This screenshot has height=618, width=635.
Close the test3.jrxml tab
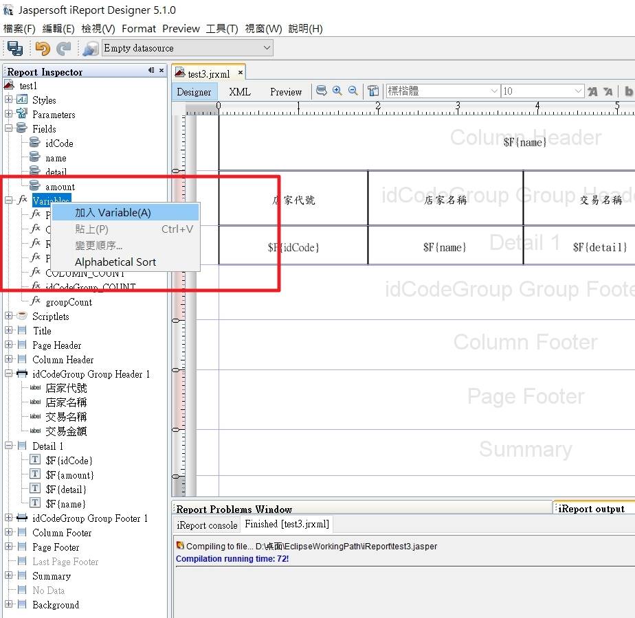240,73
